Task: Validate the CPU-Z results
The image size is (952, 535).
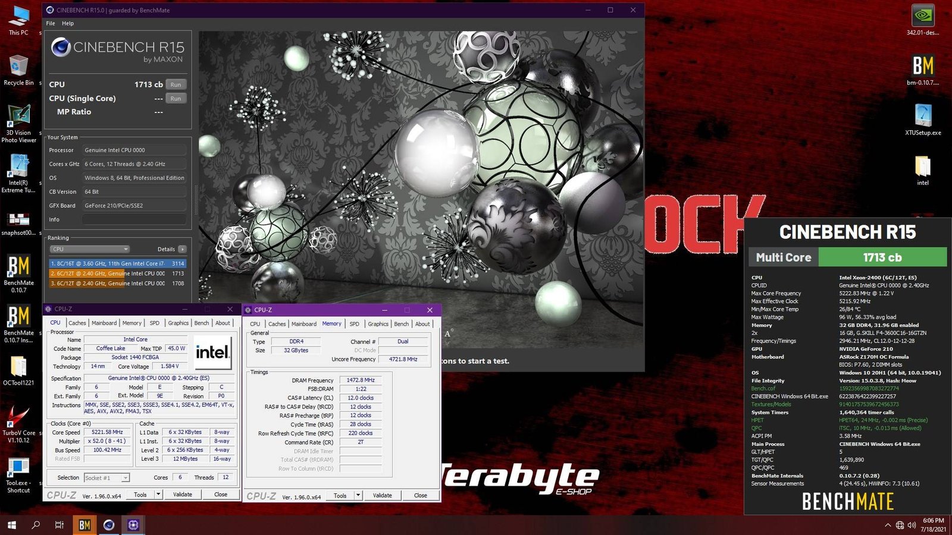Action: [383, 495]
